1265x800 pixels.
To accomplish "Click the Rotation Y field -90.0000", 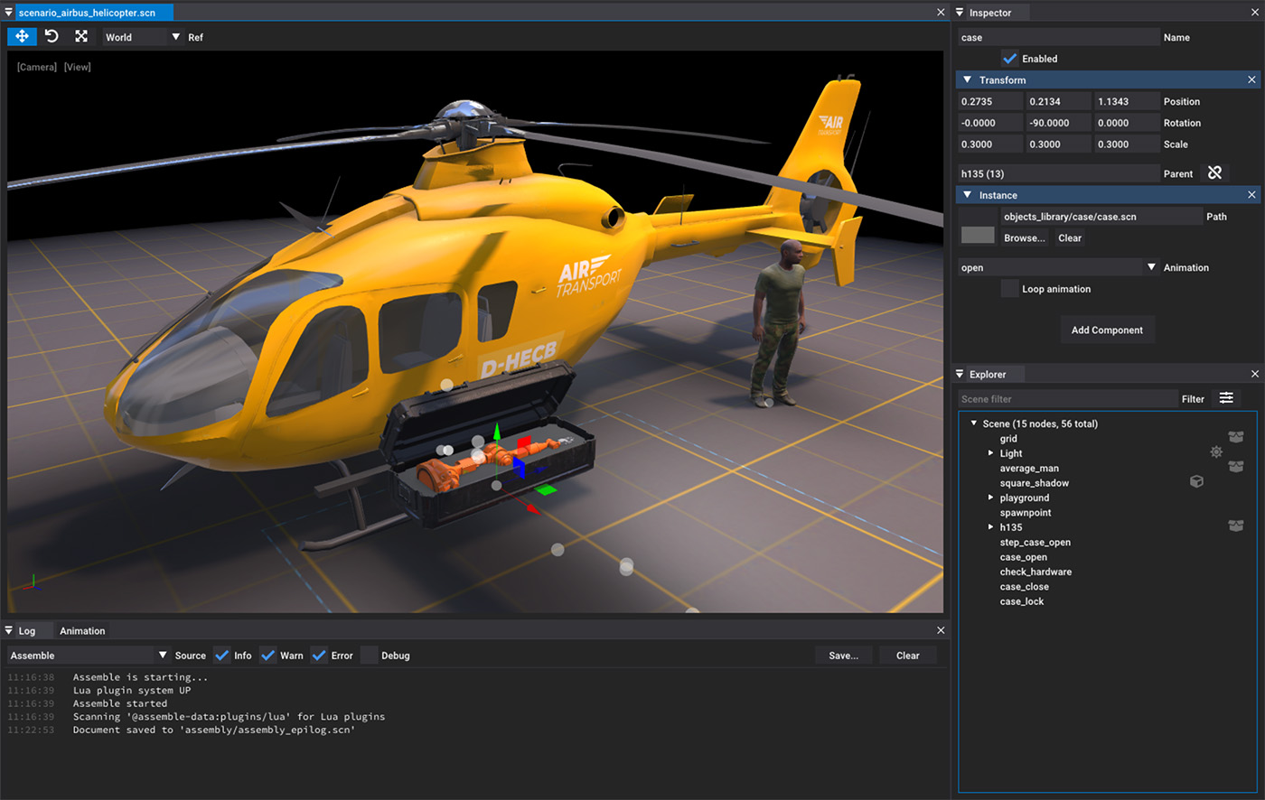I will point(1058,123).
